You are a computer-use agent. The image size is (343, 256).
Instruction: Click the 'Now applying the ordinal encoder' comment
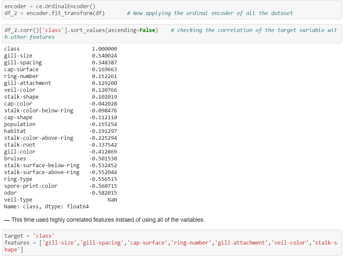coord(210,13)
